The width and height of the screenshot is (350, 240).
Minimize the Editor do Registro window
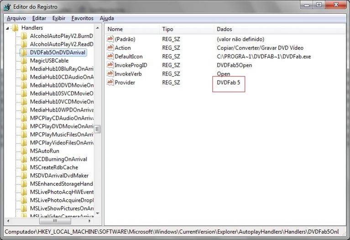point(307,5)
